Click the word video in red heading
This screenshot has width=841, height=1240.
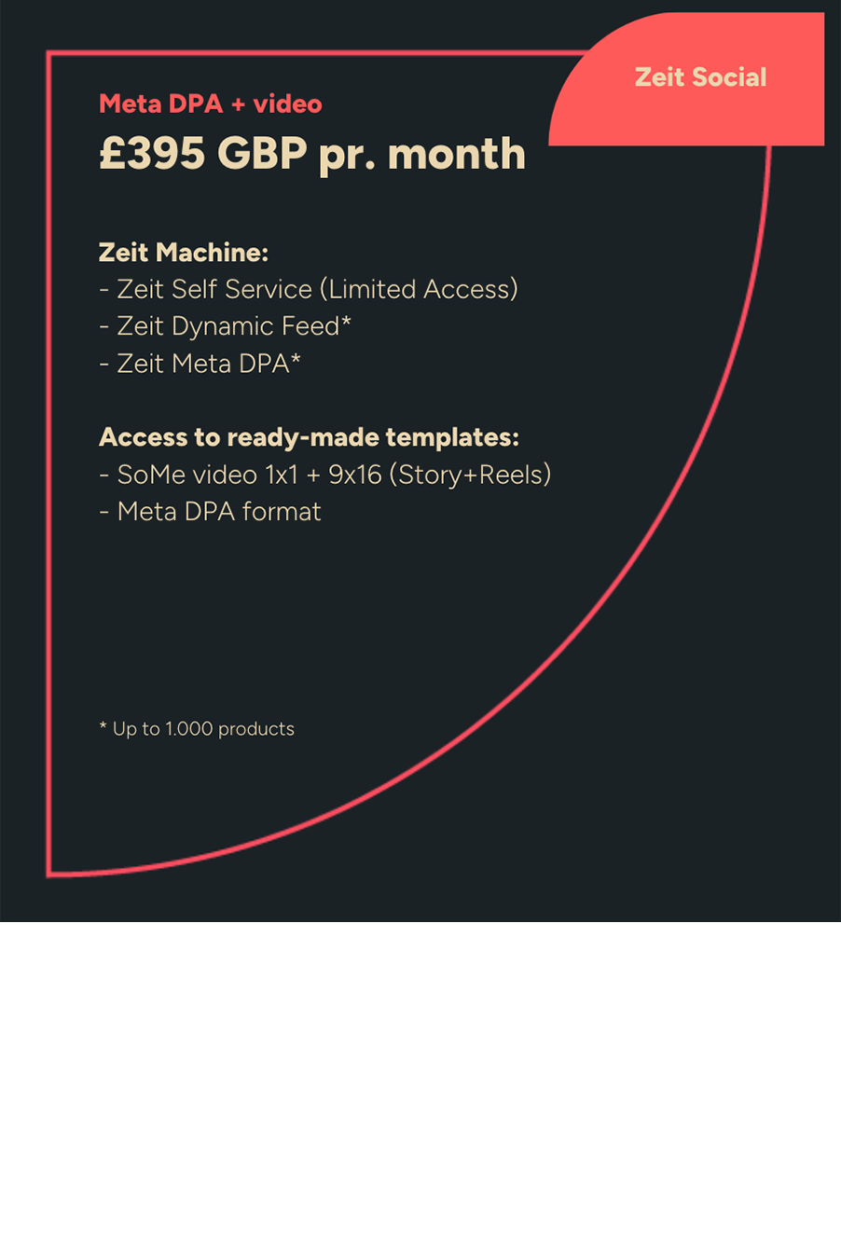288,103
